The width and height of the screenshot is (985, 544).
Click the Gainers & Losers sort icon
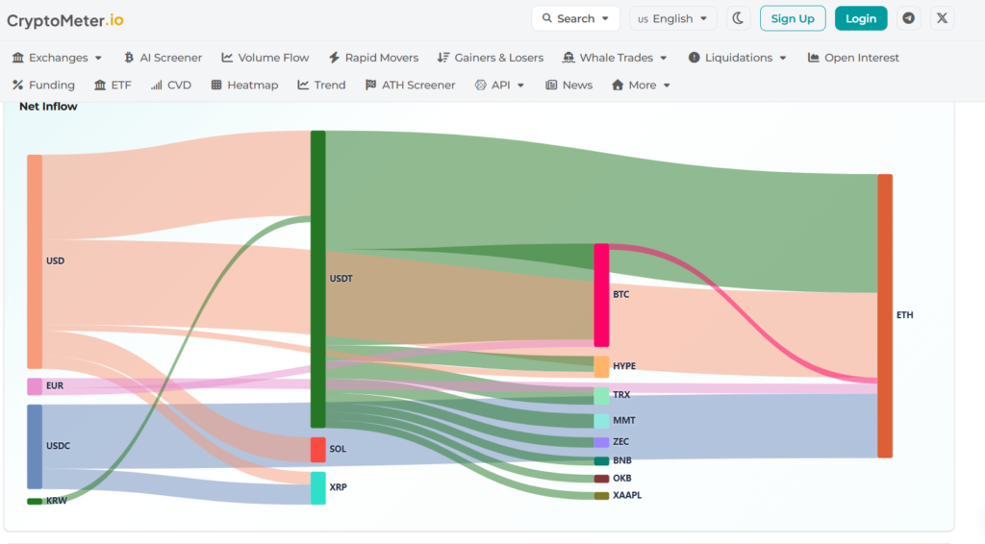point(443,58)
